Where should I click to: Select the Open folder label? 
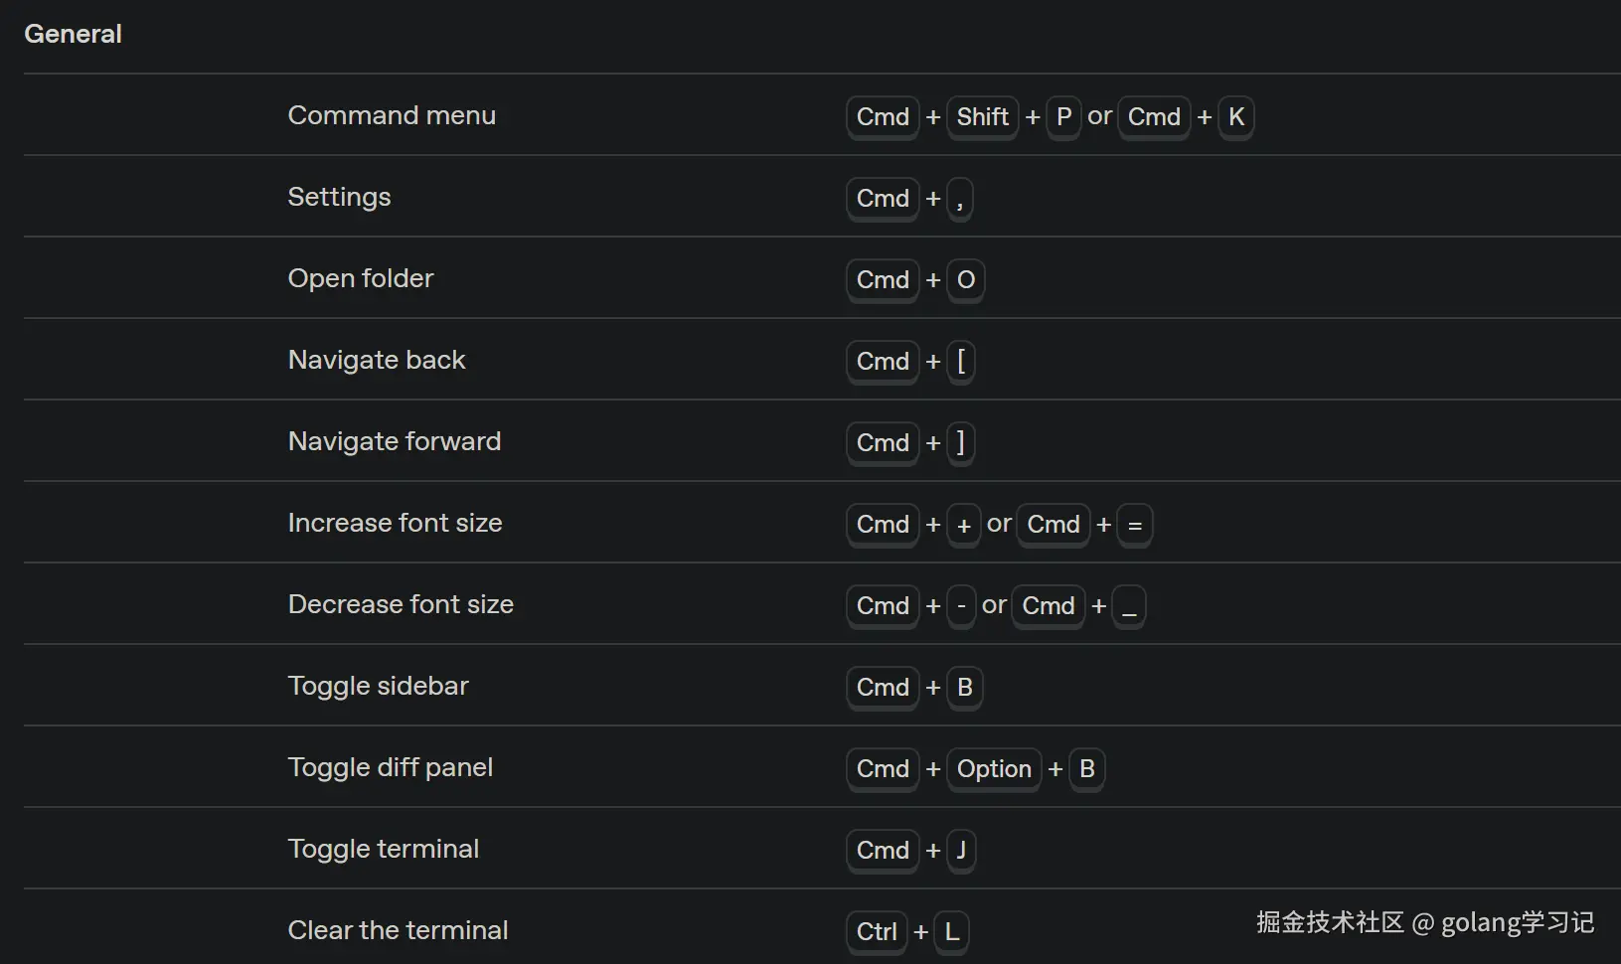pos(361,278)
